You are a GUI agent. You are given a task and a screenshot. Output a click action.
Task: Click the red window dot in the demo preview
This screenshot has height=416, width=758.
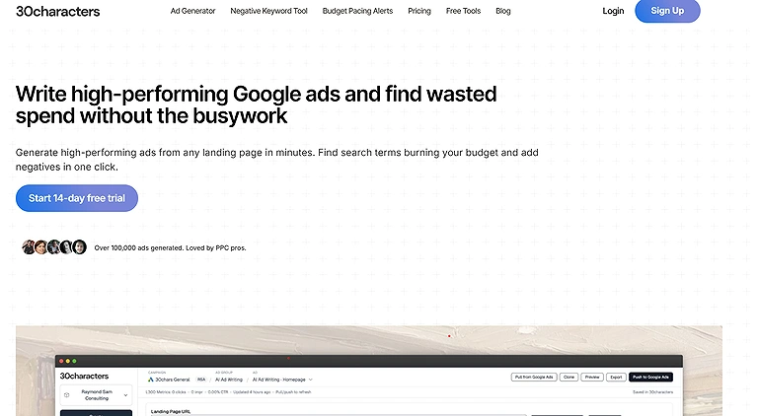tap(61, 361)
